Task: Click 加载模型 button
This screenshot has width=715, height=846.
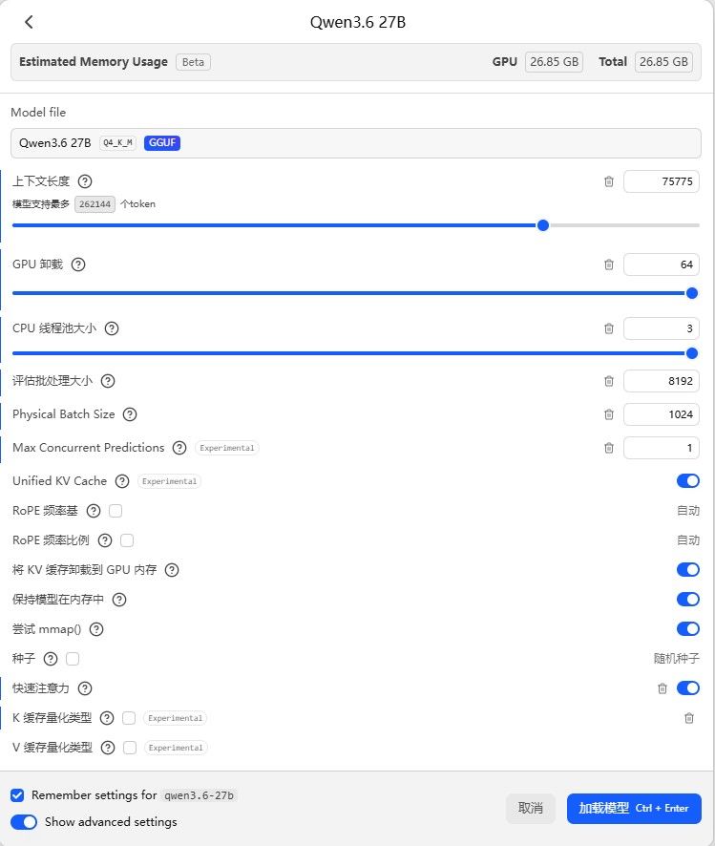Action: pyautogui.click(x=634, y=808)
